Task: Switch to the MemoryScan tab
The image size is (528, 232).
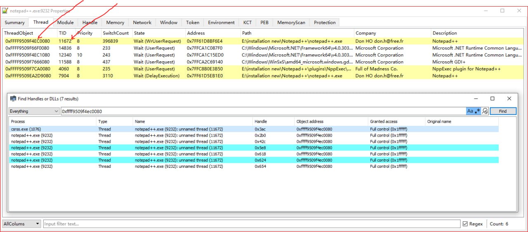Action: pyautogui.click(x=291, y=23)
